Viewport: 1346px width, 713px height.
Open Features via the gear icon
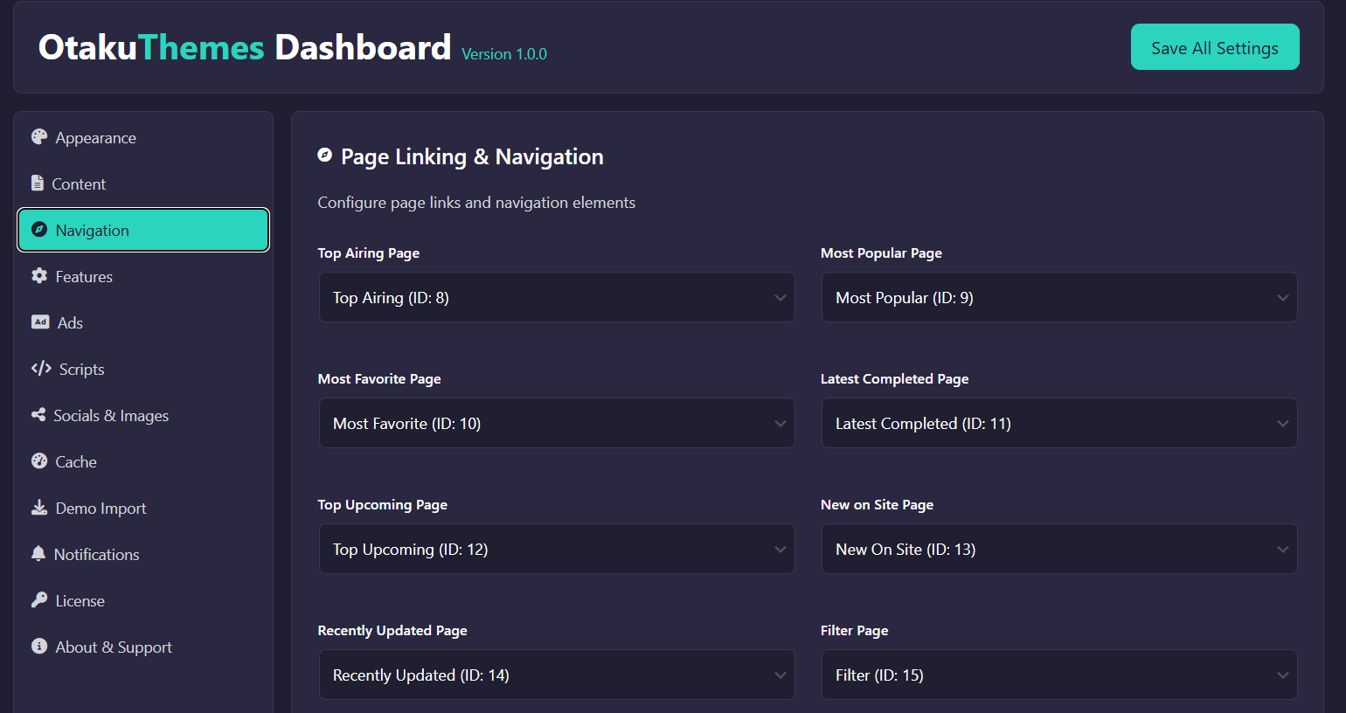(x=39, y=276)
